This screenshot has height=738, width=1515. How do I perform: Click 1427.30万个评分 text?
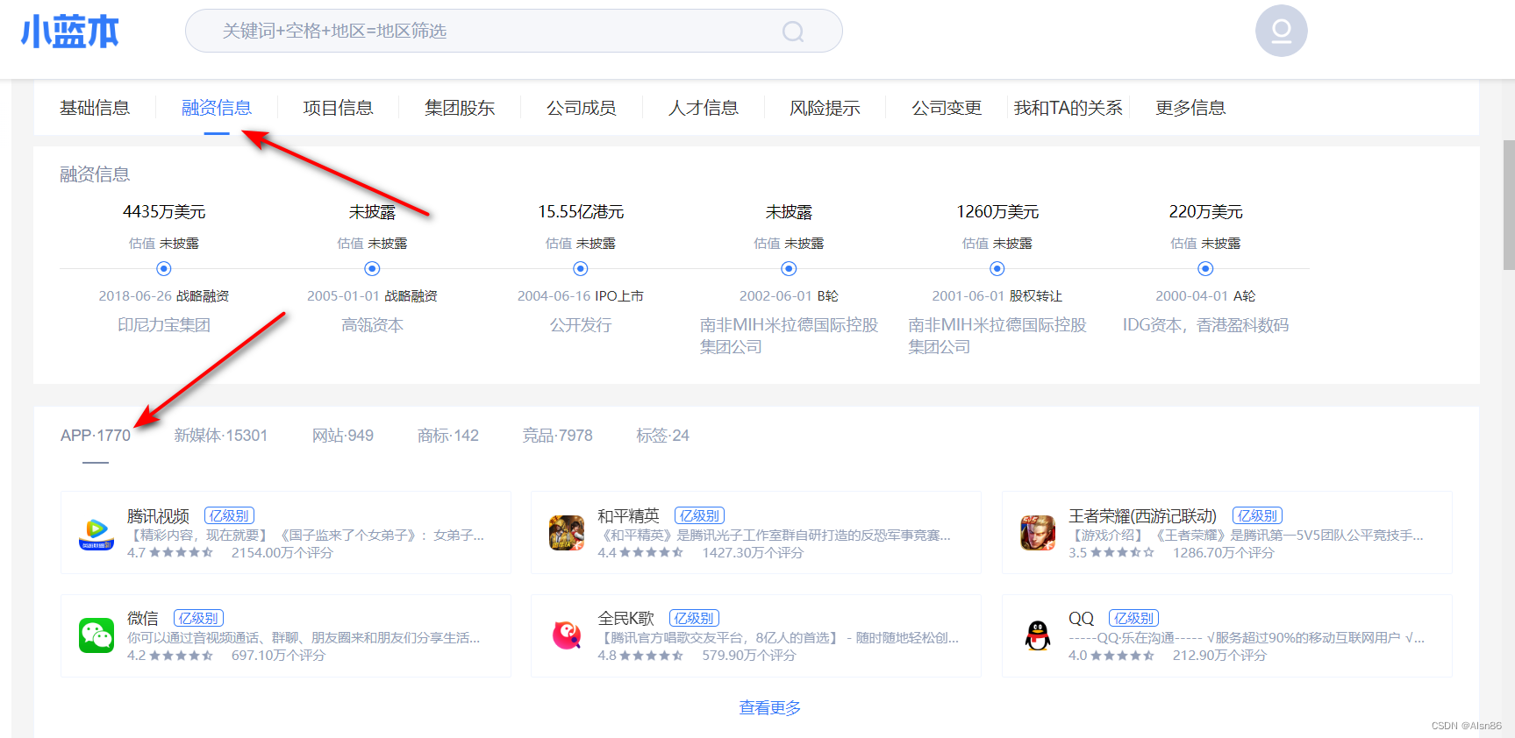click(753, 553)
